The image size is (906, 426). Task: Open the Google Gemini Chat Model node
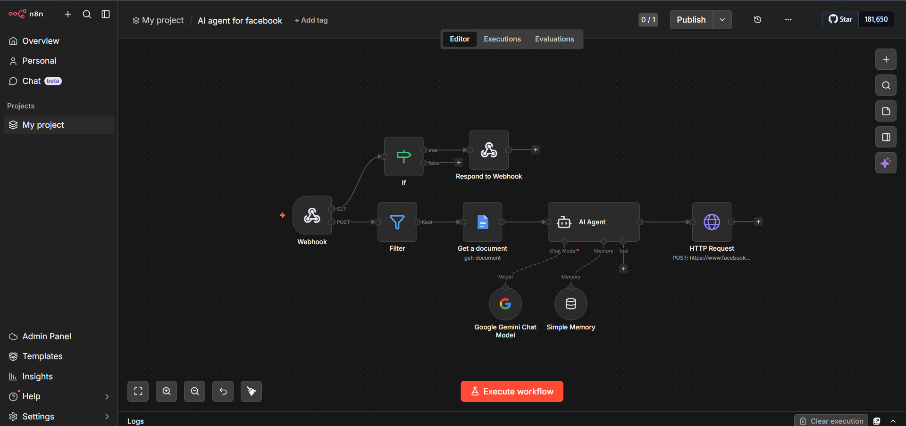(x=505, y=303)
